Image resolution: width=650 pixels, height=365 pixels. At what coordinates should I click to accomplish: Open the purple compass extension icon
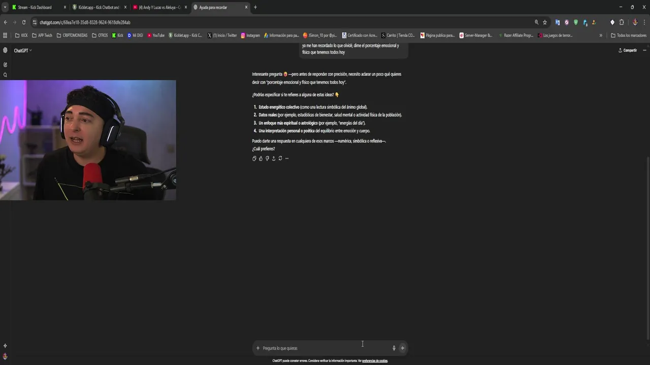(567, 22)
